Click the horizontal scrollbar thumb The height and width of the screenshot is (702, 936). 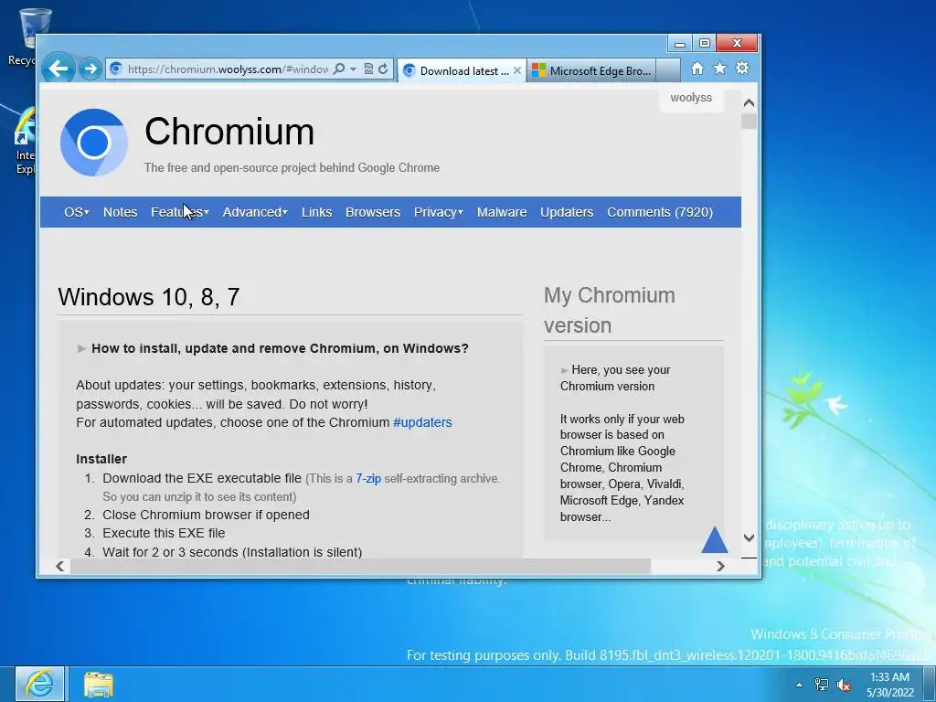pyautogui.click(x=360, y=566)
